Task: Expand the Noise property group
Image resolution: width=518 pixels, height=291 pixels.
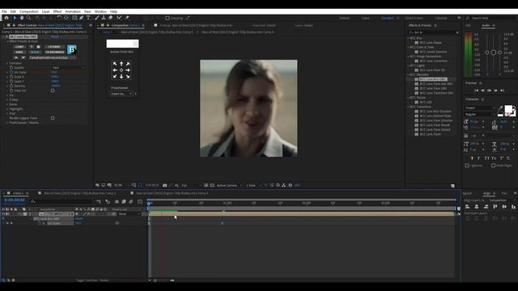Action: (7, 104)
